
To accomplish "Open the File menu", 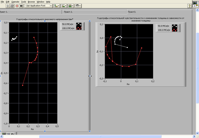I will pyautogui.click(x=3, y=2).
